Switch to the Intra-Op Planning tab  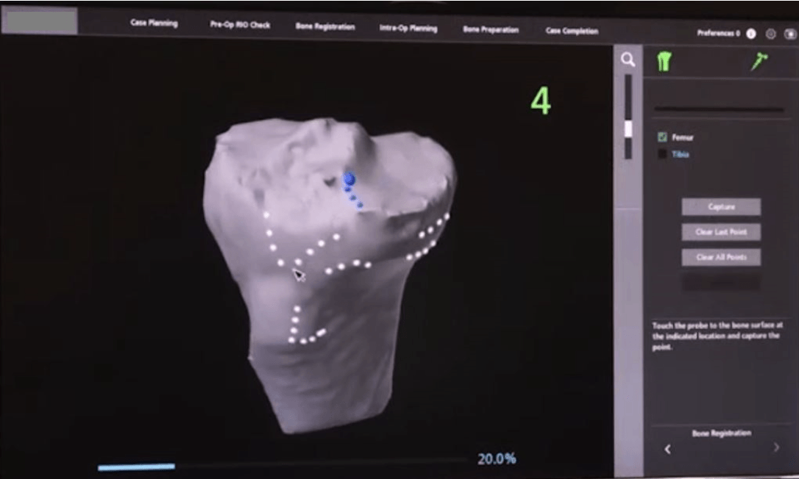click(x=409, y=29)
